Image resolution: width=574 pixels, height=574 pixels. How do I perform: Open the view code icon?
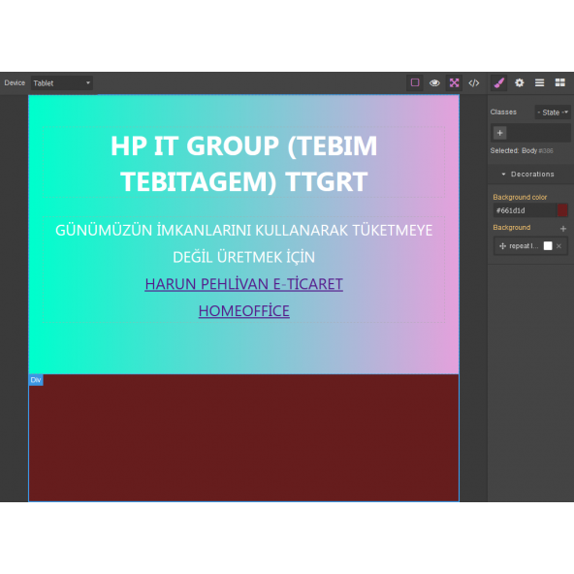click(x=474, y=82)
